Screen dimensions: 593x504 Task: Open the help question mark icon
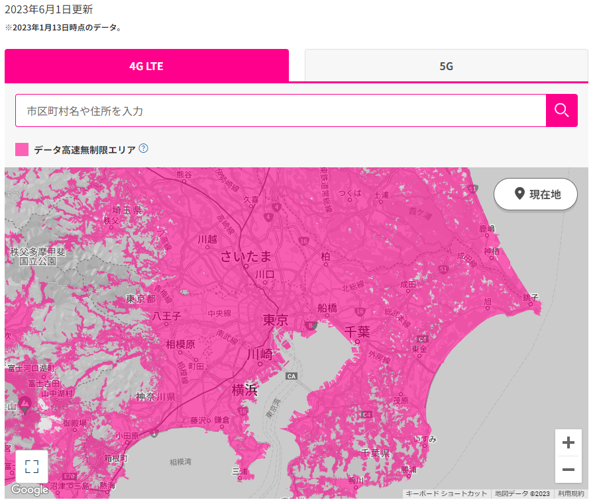click(143, 148)
